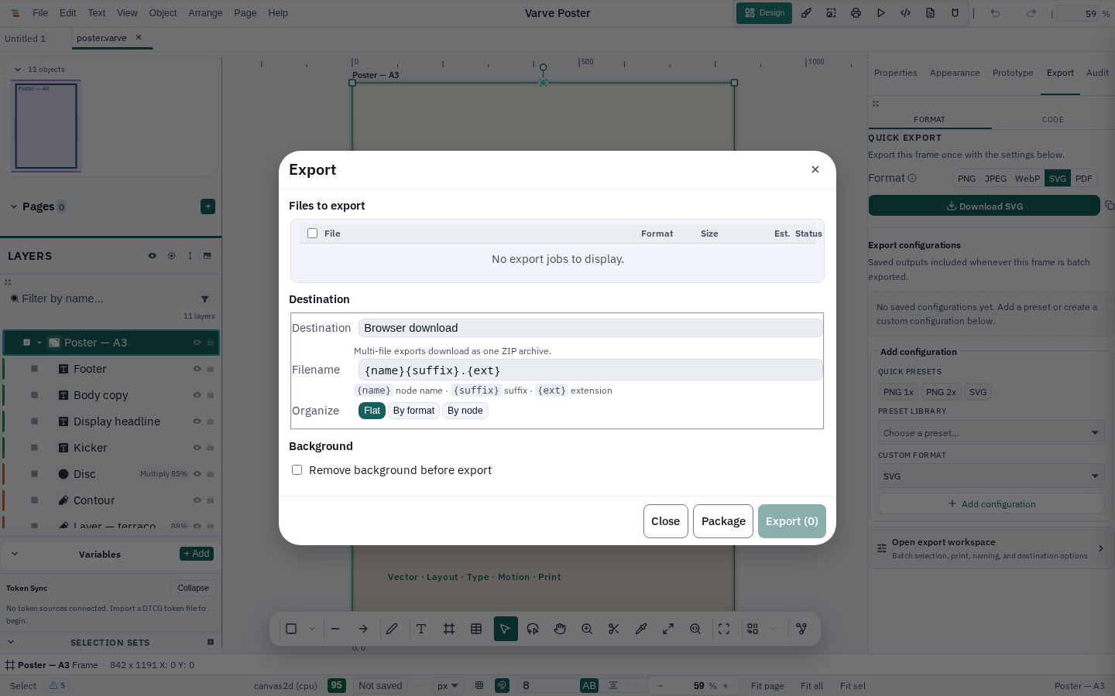Click the Export (0) button
The height and width of the screenshot is (696, 1115).
[x=792, y=521]
